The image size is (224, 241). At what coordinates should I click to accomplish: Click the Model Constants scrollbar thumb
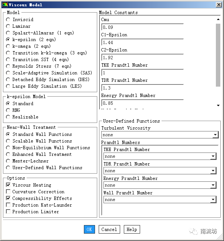(218, 55)
